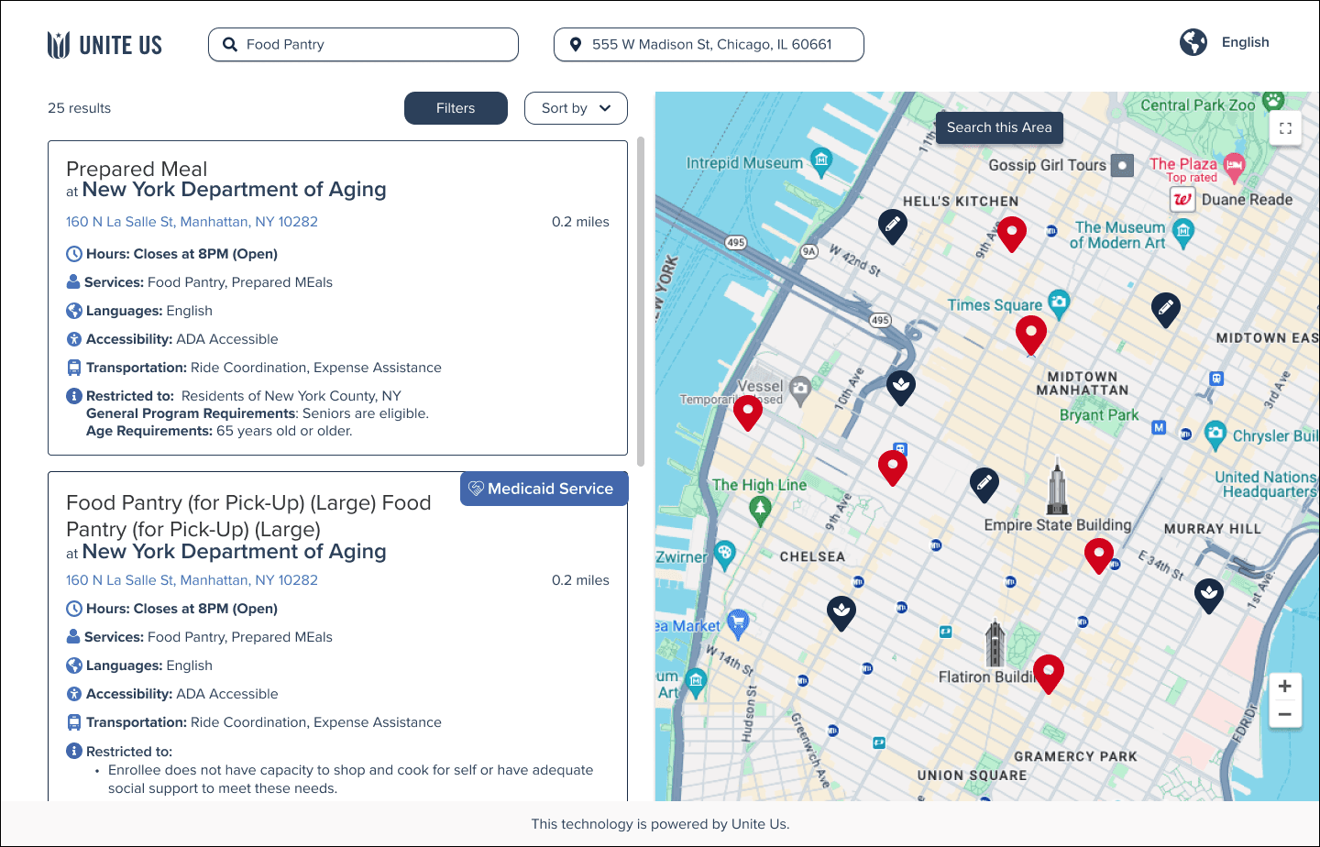Click the globe language icon
This screenshot has width=1320, height=847.
pos(1193,42)
